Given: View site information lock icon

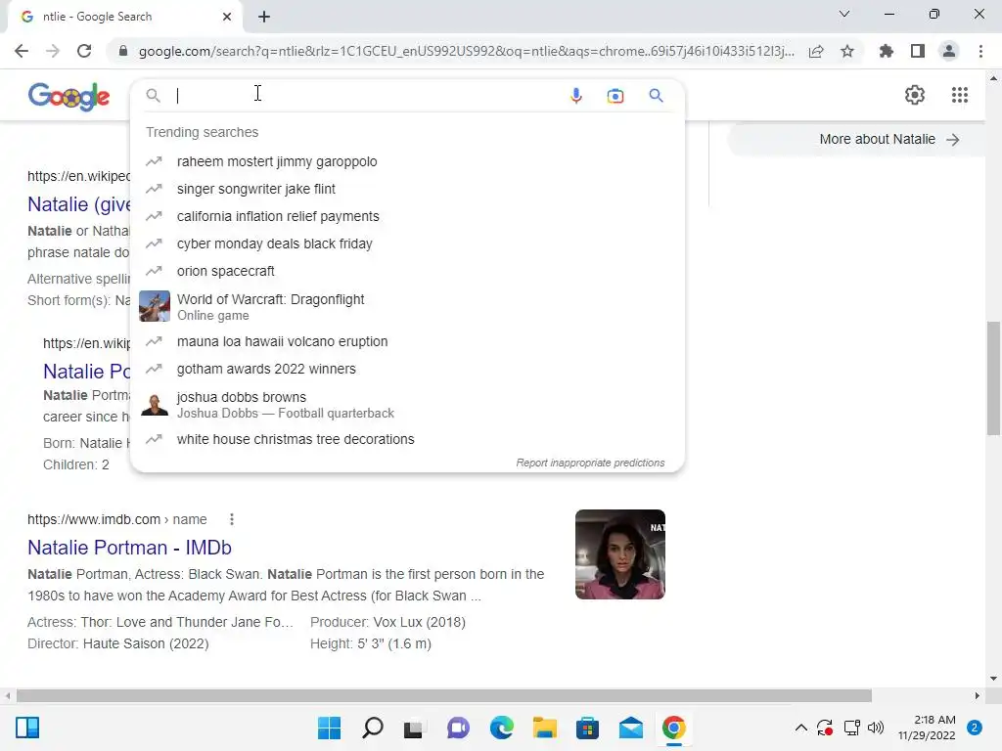Looking at the screenshot, I should coord(123,51).
